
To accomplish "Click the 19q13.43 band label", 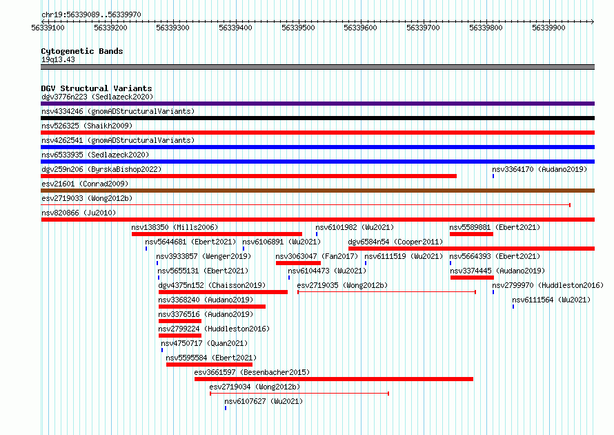I will pyautogui.click(x=58, y=59).
